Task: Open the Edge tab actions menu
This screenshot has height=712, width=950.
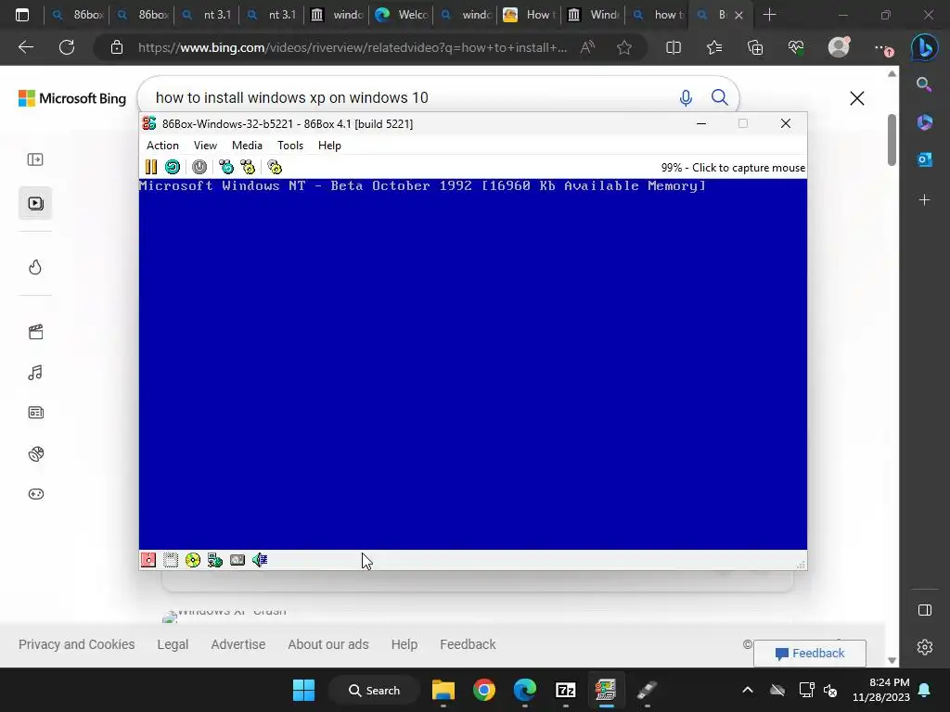Action: click(22, 15)
